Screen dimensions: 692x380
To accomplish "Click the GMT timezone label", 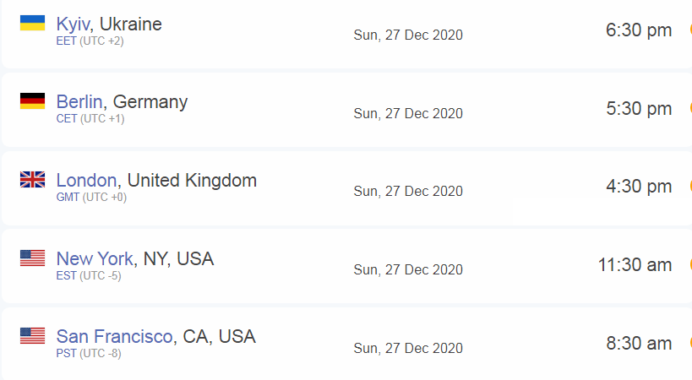I will click(68, 197).
